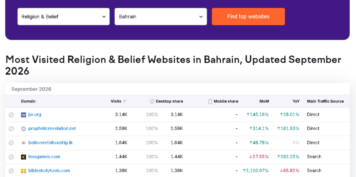Sort by the YoY column header
Viewport: 356px width, 177px height.
click(x=296, y=101)
